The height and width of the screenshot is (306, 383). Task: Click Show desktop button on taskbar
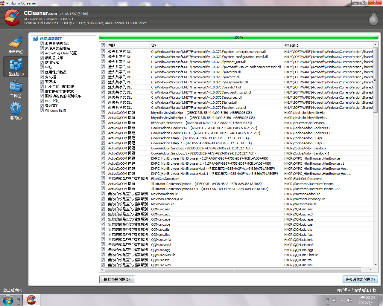click(381, 300)
